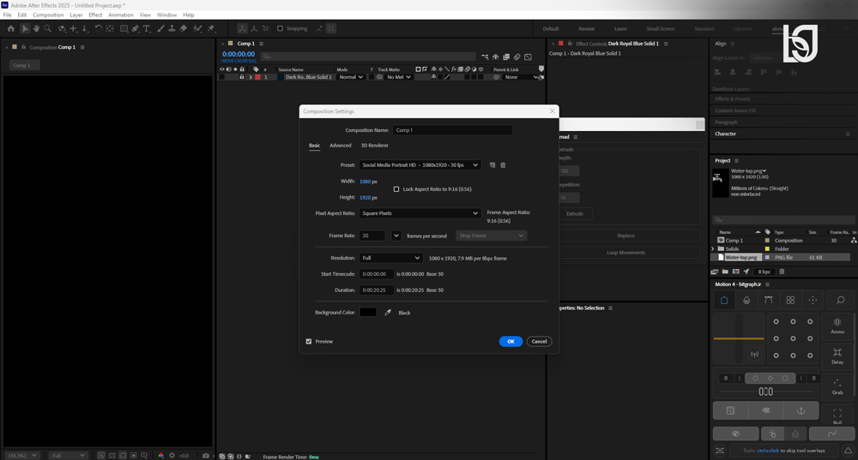The image size is (858, 460).
Task: Toggle the Preview checkbox
Action: [309, 342]
